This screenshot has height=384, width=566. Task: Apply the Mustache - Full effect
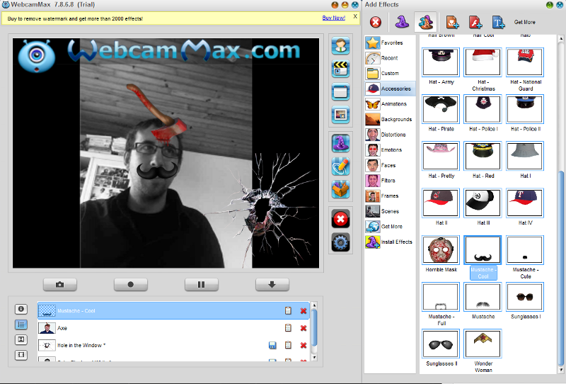tap(441, 297)
